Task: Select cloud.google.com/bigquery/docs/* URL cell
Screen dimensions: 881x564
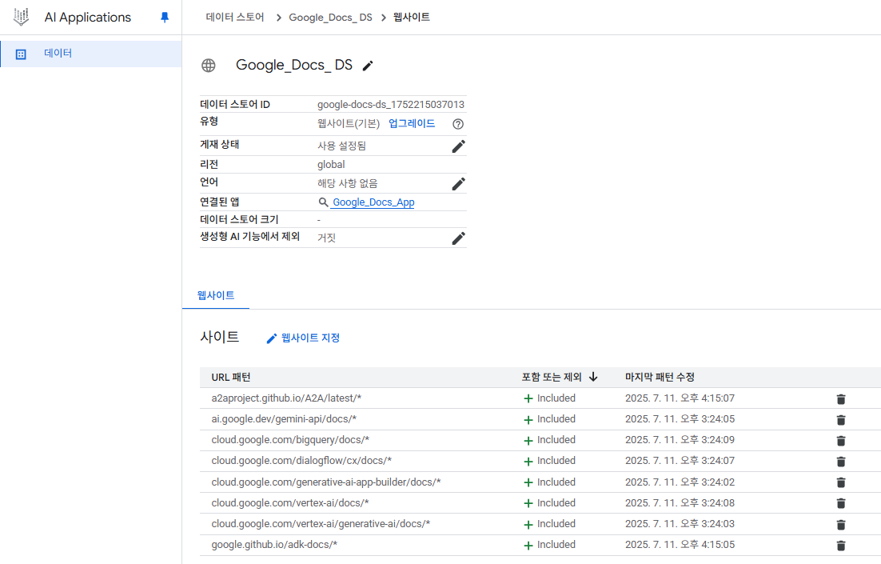Action: tap(290, 440)
